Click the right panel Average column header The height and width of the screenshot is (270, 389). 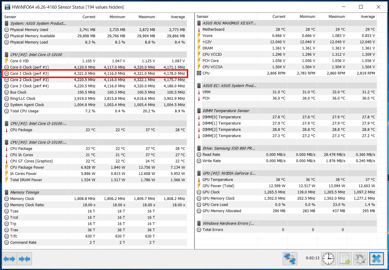click(x=362, y=17)
